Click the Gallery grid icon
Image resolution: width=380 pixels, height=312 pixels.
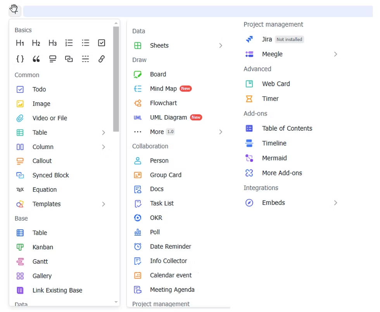pyautogui.click(x=20, y=276)
